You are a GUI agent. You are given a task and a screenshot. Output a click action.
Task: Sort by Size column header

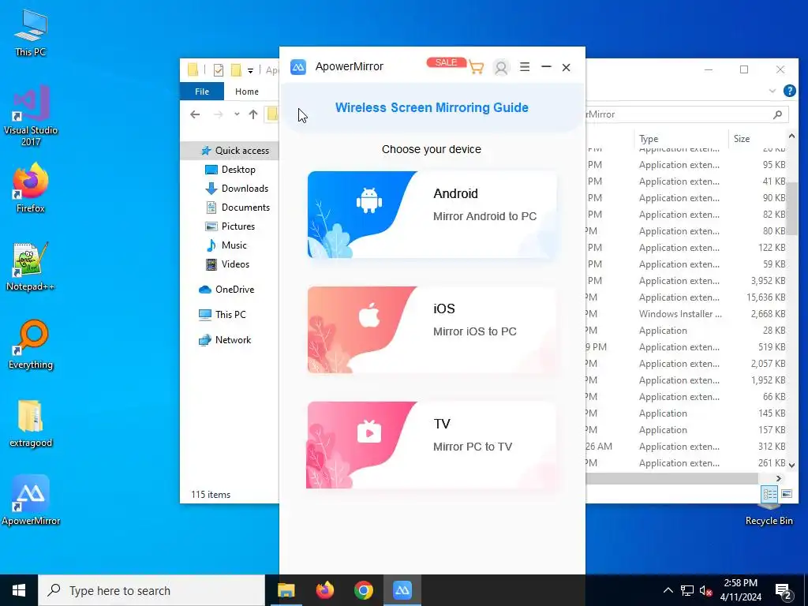coord(757,139)
